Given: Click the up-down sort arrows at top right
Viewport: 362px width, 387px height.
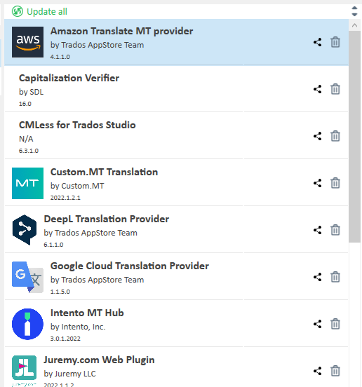Looking at the screenshot, I should (354, 11).
